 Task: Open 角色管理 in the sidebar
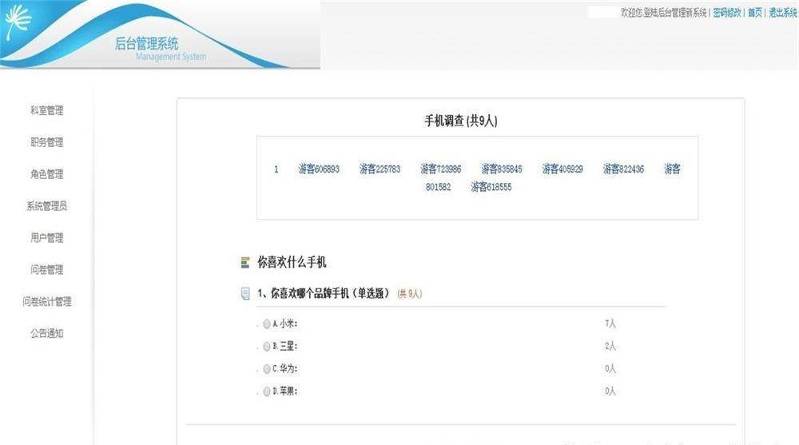pyautogui.click(x=47, y=174)
